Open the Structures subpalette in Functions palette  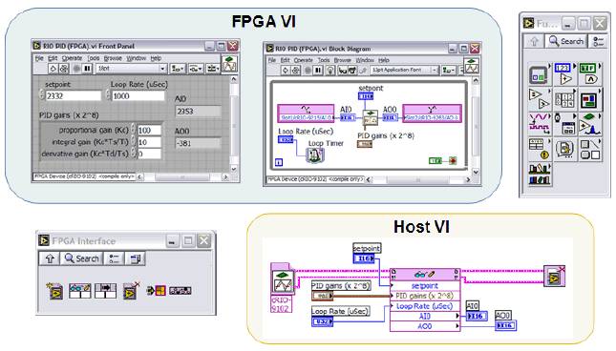pyautogui.click(x=539, y=73)
